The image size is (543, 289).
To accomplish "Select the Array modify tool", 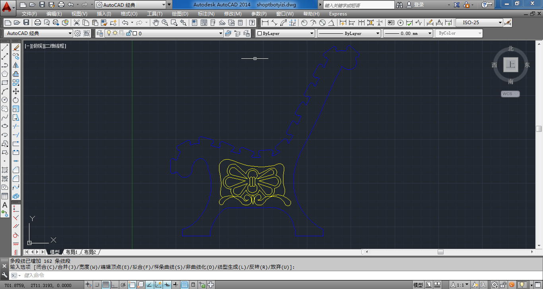I will pyautogui.click(x=16, y=83).
